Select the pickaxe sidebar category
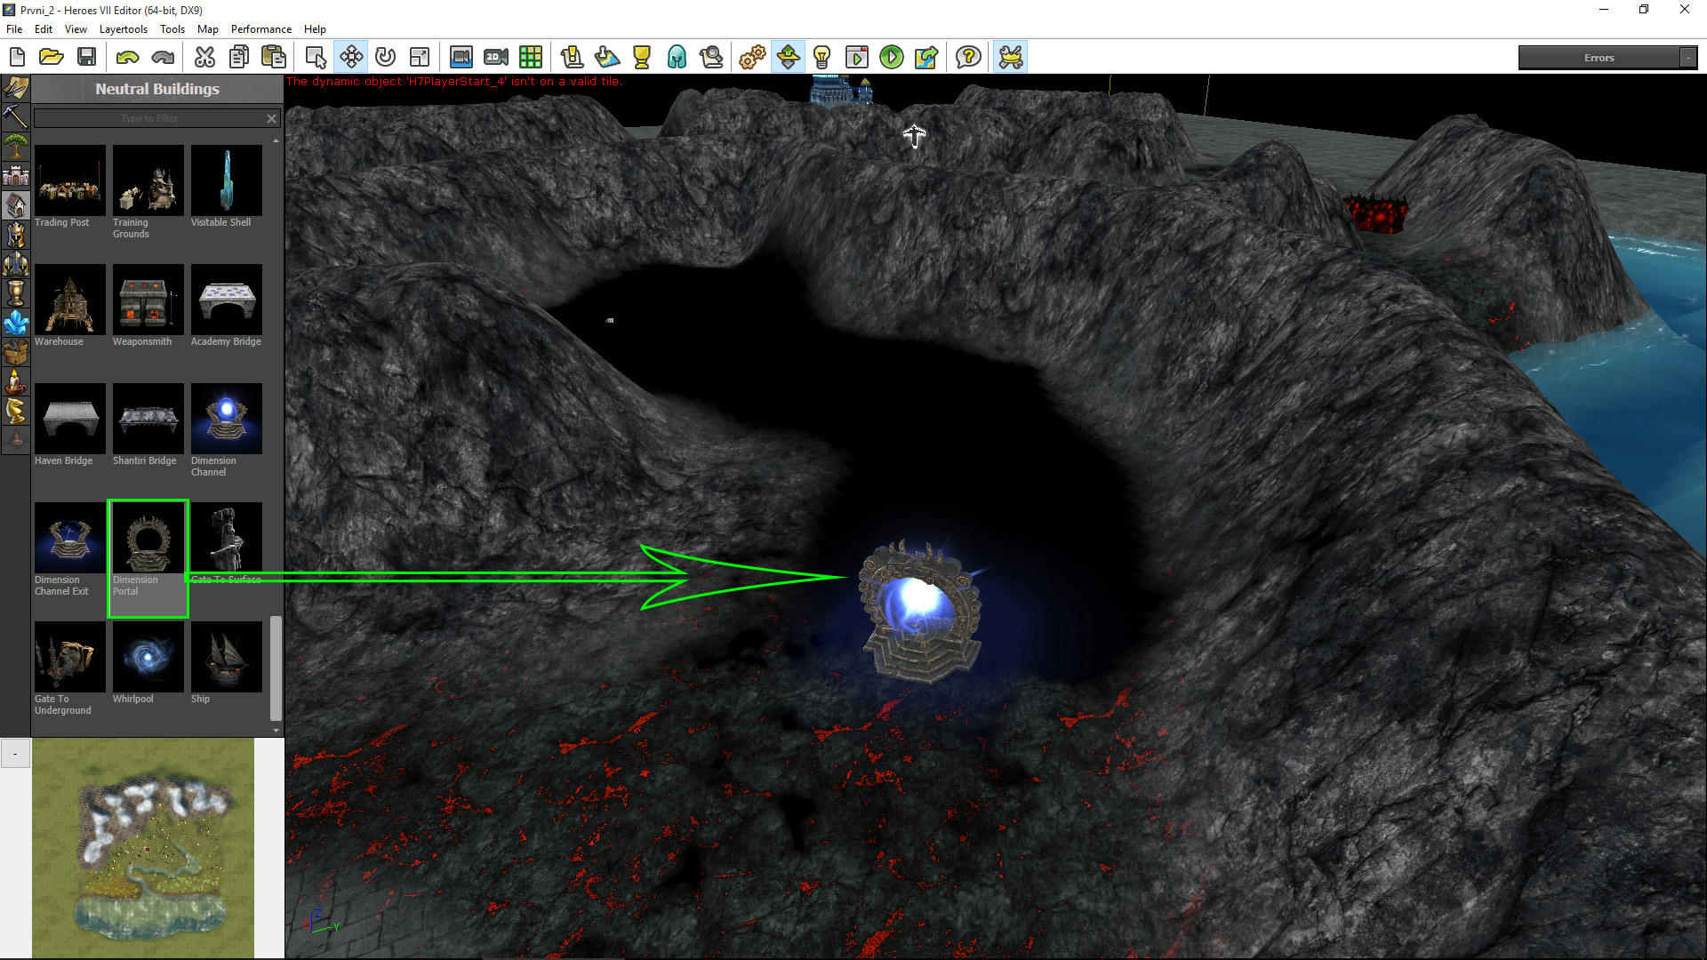Screen dimensions: 1707x960 (16, 116)
